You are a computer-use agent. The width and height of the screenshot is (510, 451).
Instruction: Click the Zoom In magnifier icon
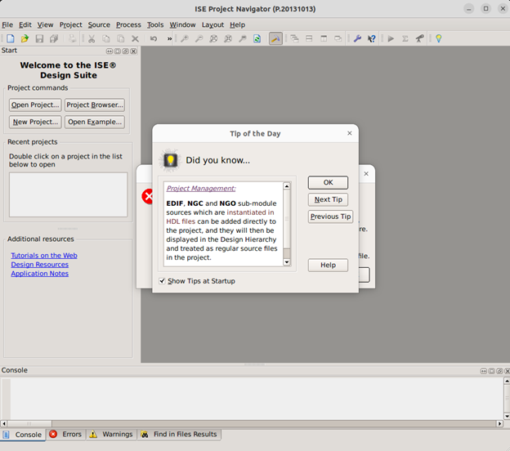185,38
